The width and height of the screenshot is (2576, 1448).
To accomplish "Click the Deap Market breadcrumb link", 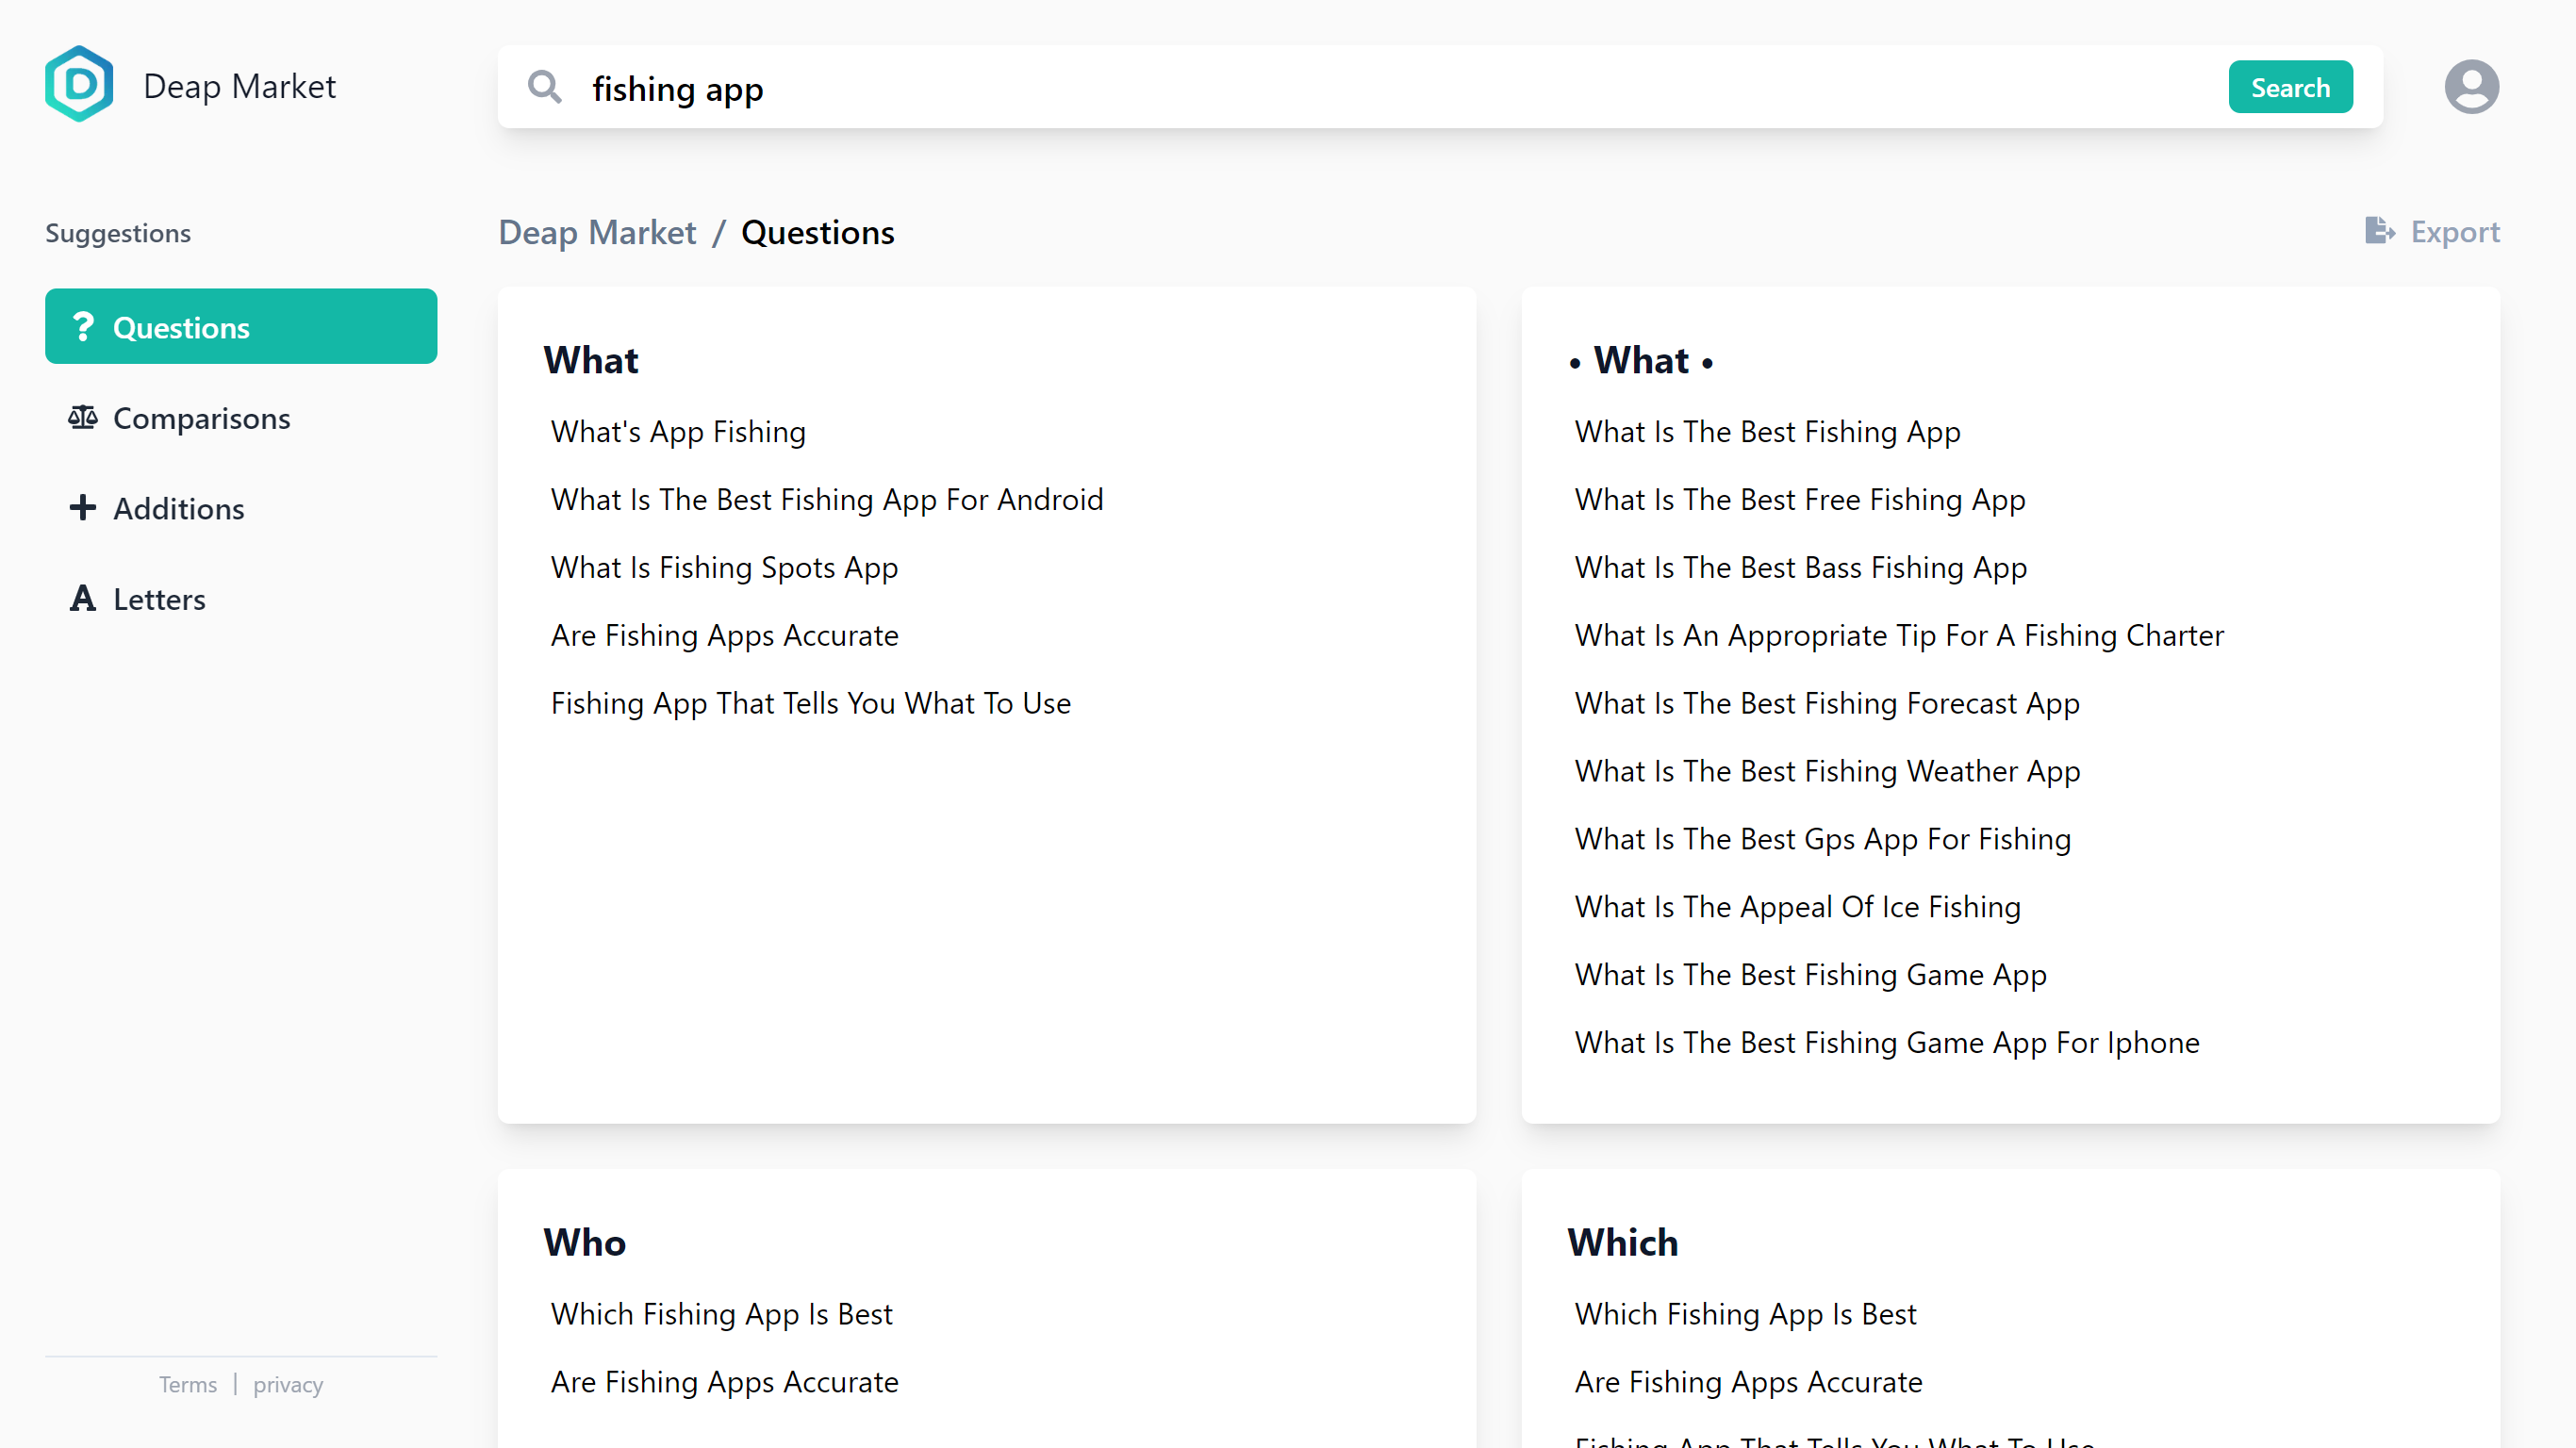I will coord(597,232).
